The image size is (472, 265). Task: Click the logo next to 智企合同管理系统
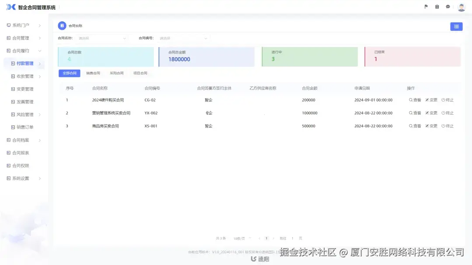[11, 7]
